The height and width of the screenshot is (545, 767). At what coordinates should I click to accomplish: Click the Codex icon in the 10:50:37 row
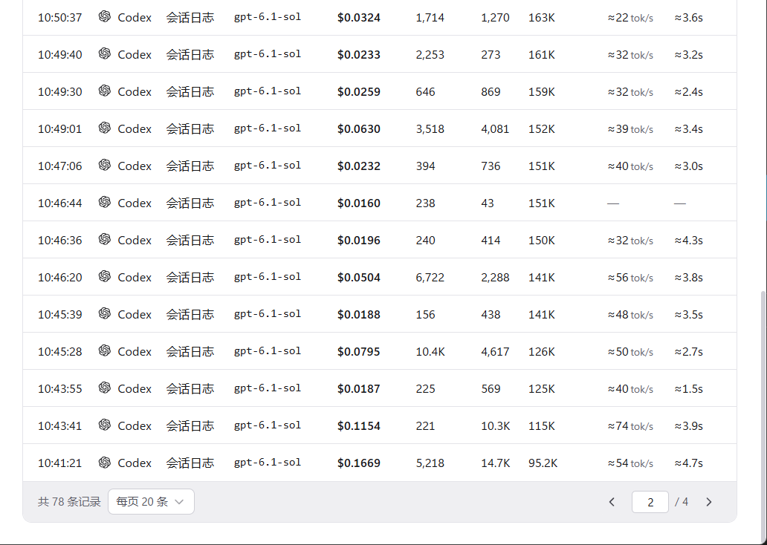click(105, 16)
